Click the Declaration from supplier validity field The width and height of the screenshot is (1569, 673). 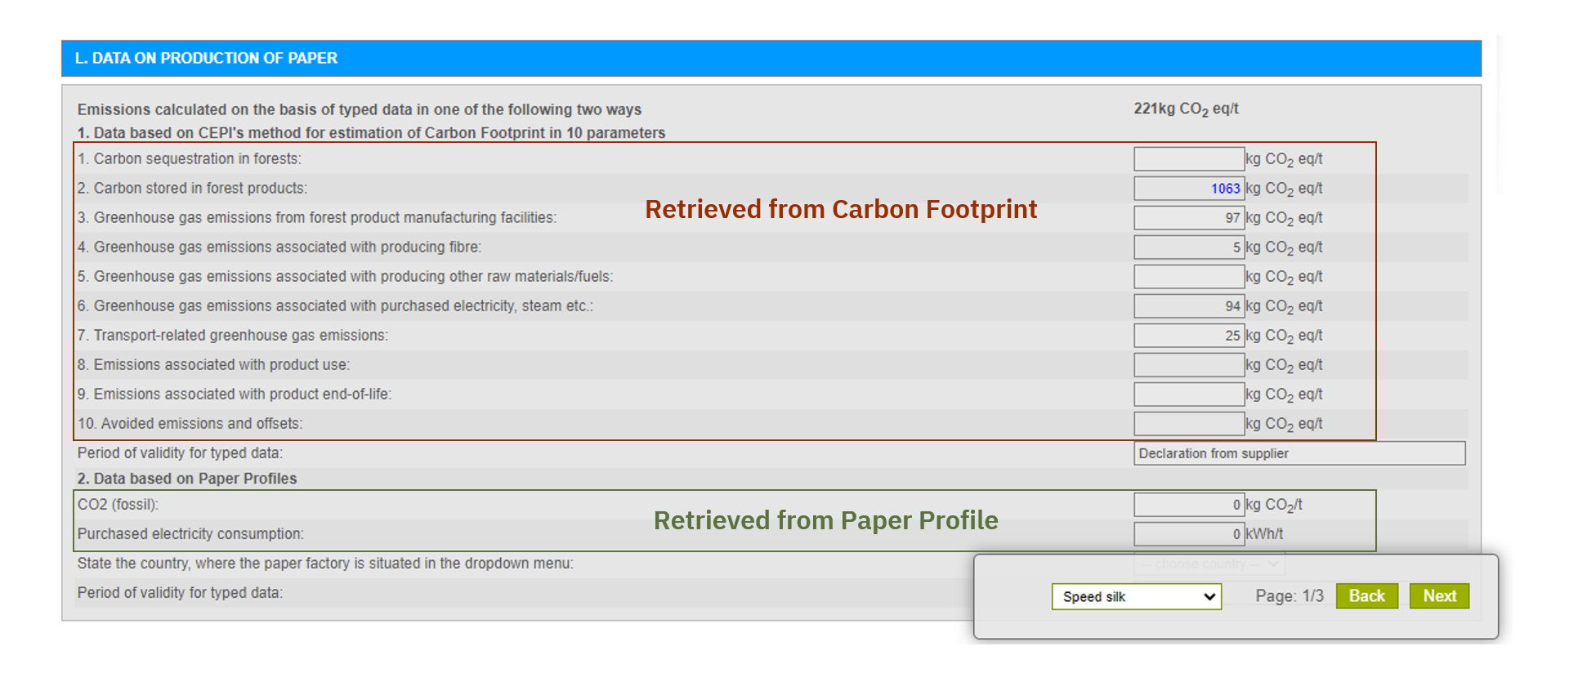pos(1299,453)
